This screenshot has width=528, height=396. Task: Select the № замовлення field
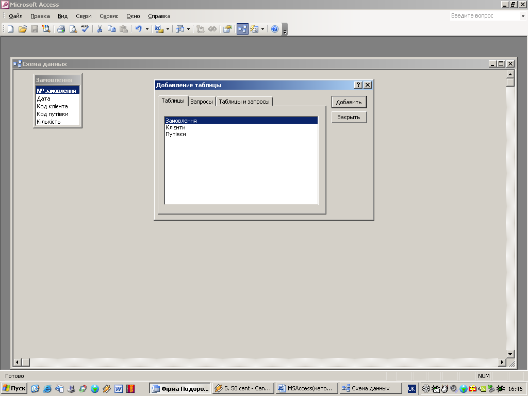point(58,91)
